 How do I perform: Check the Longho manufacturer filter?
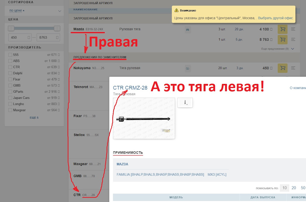[10, 104]
